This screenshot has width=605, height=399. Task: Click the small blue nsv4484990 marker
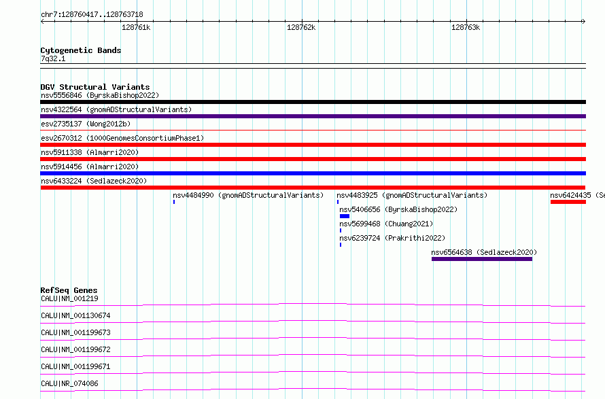pos(174,202)
